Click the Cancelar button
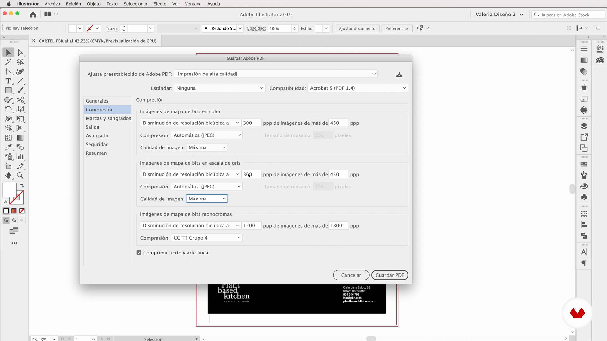The height and width of the screenshot is (341, 607). (x=351, y=275)
